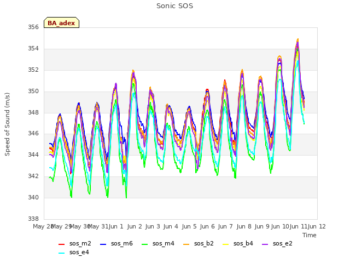Click the Jun 9 x-axis date label
The image size is (350, 263).
pos(262,226)
